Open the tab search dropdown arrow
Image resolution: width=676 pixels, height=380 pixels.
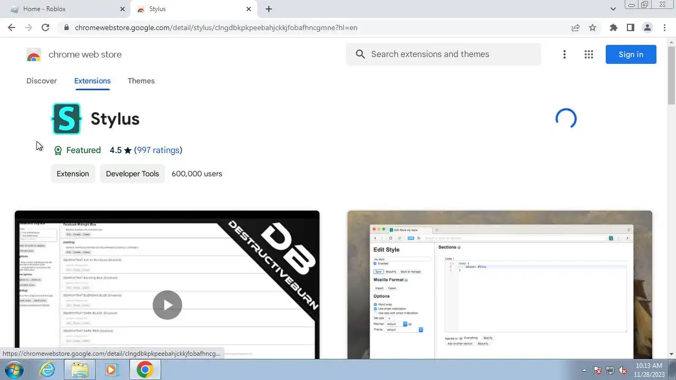pos(613,9)
